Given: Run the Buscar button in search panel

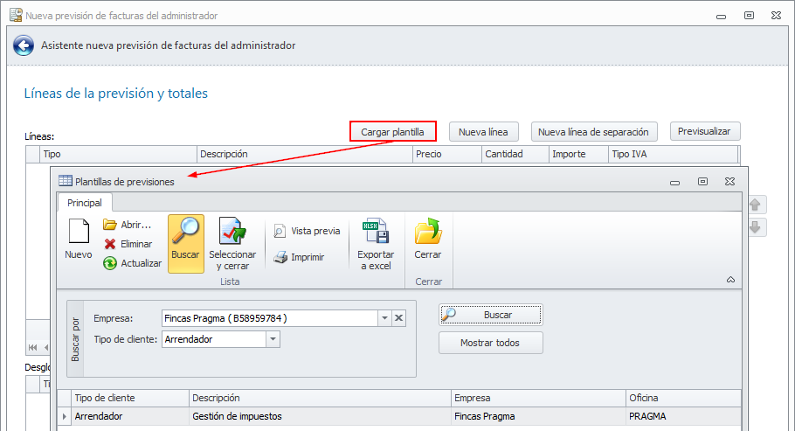Looking at the screenshot, I should click(491, 315).
